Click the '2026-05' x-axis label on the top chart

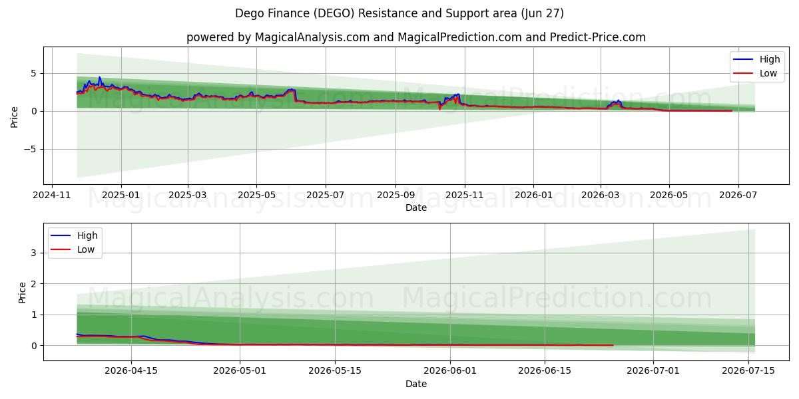click(x=668, y=196)
